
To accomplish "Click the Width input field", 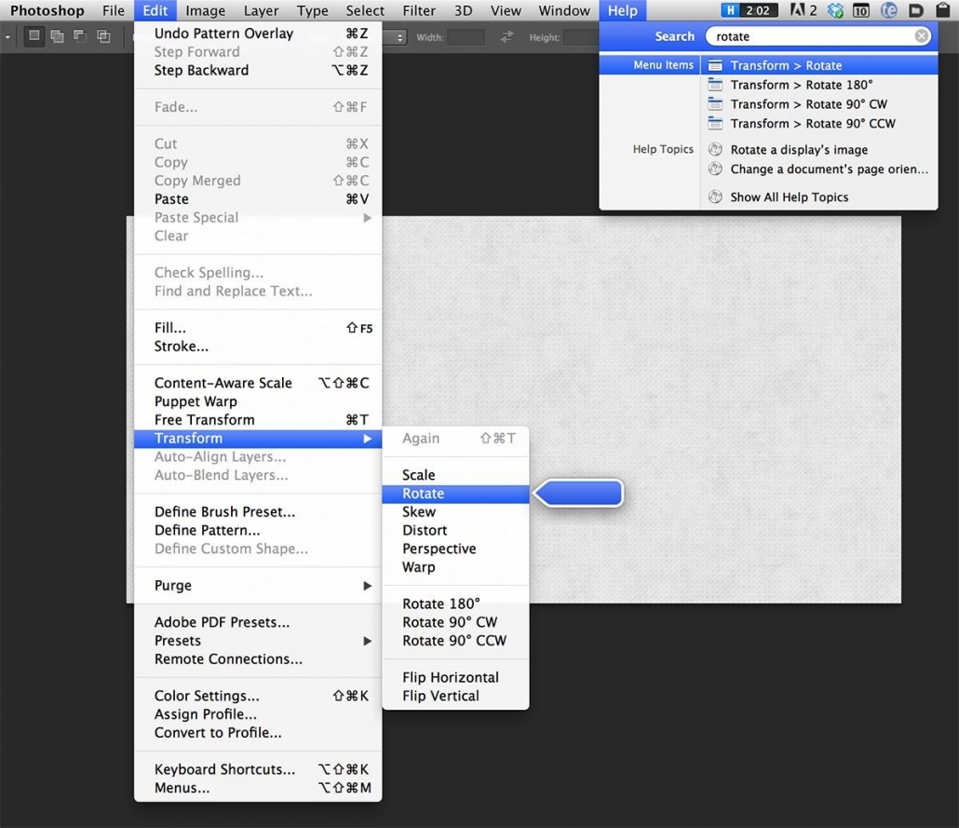I will coord(466,37).
